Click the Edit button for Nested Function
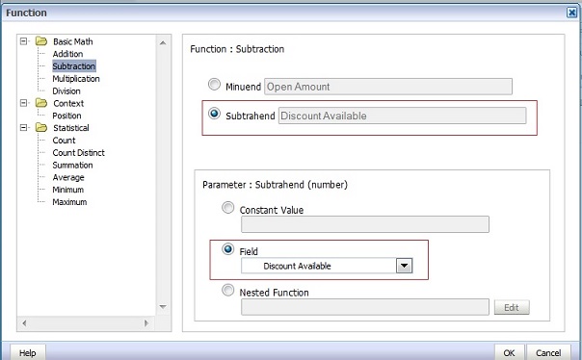This screenshot has width=582, height=360. (x=512, y=307)
